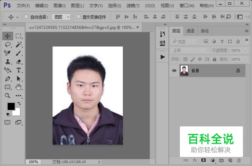Open the 正常 blend mode dropdown
This screenshot has width=252, height=166.
click(x=190, y=50)
